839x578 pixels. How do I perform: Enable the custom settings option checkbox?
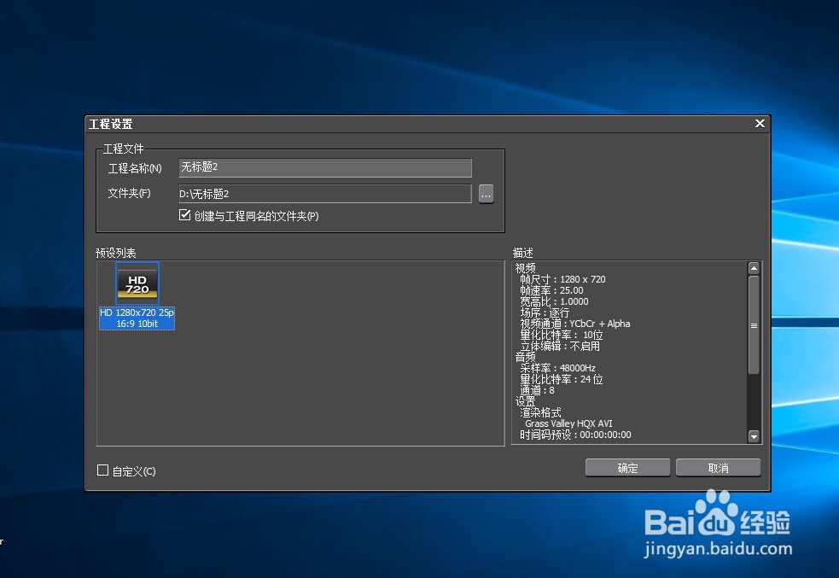point(102,470)
